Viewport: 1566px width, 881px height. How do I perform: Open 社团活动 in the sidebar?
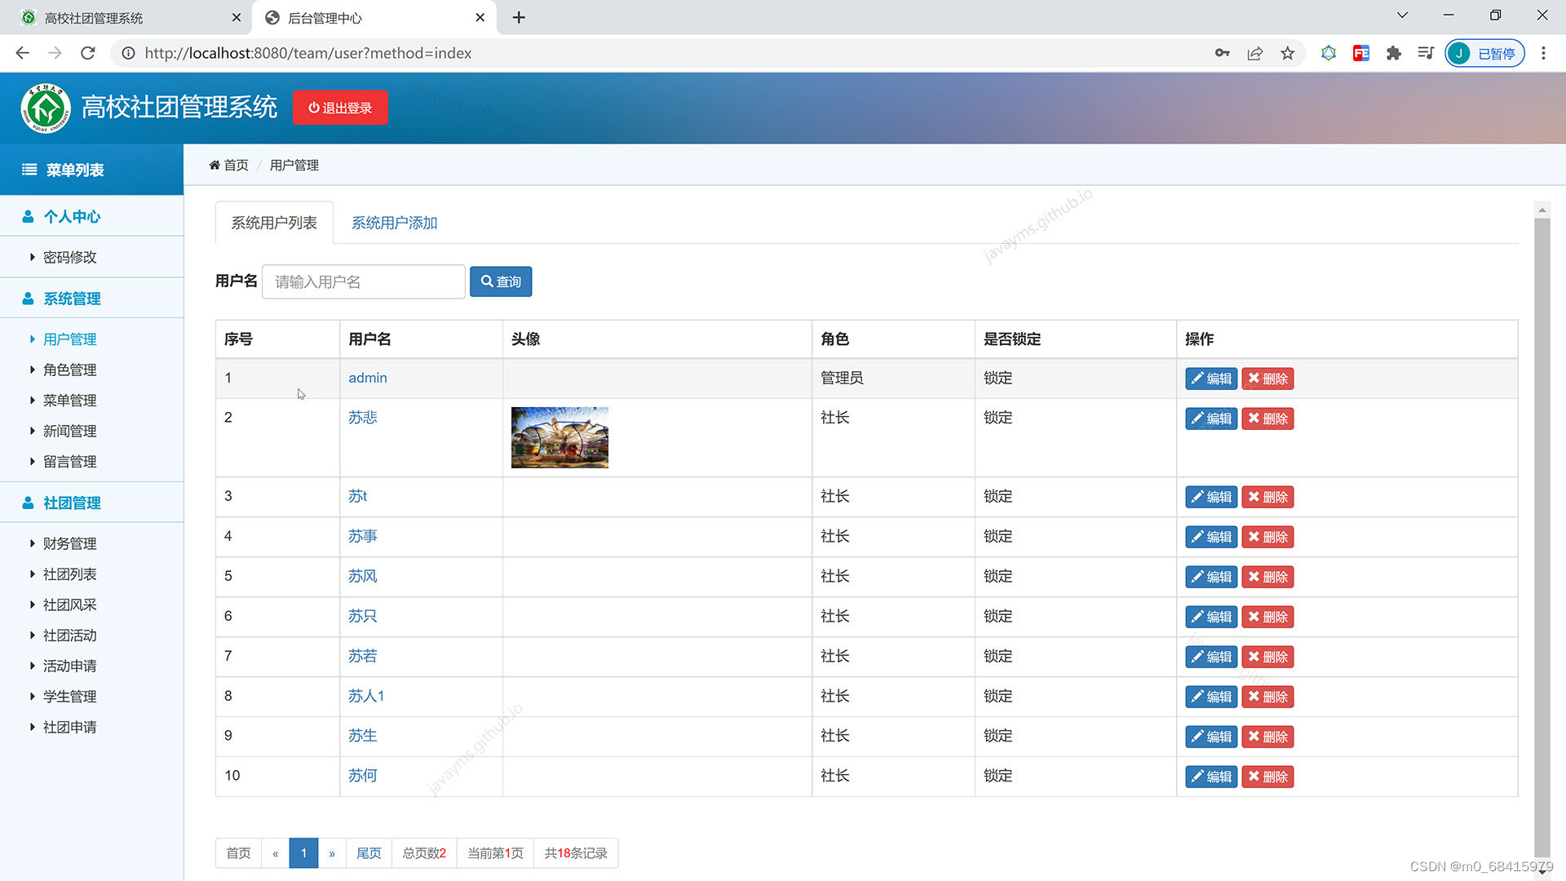tap(69, 635)
